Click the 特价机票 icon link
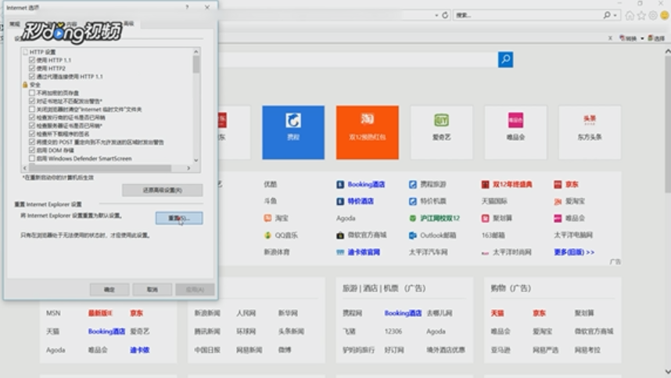 428,201
